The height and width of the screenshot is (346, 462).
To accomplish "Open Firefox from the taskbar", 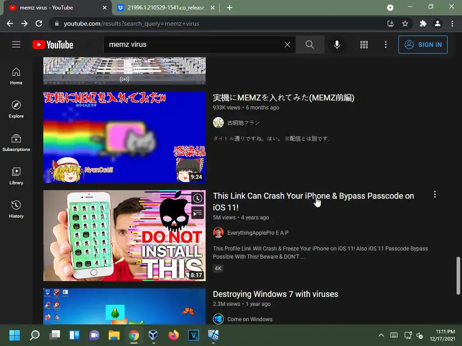I will pyautogui.click(x=174, y=335).
